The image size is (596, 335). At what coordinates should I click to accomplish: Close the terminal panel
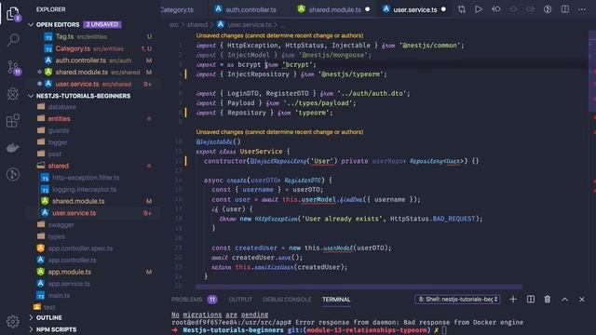(582, 300)
